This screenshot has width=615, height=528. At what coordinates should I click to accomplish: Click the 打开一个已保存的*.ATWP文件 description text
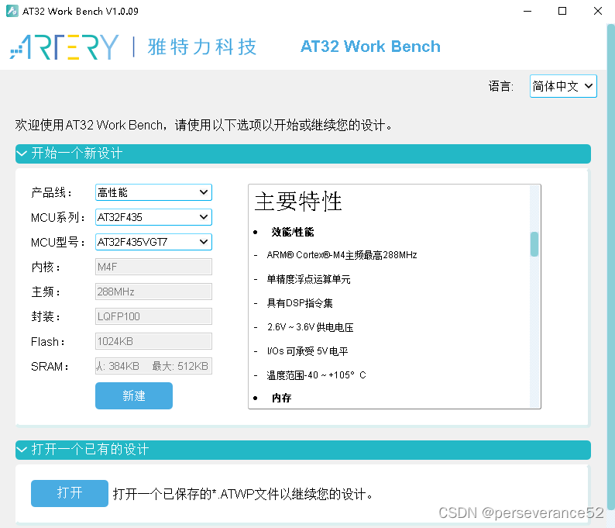[243, 494]
